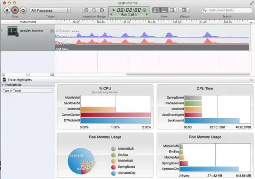
Task: Toggle the right extended detail view button
Action: click(172, 10)
